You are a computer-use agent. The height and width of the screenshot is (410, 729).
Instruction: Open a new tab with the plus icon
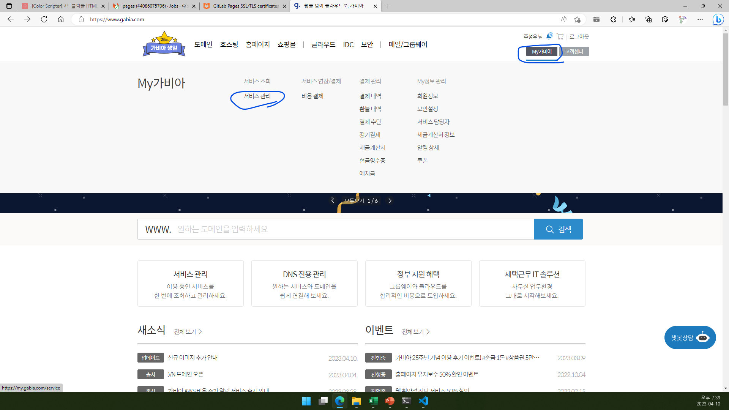[x=388, y=6]
